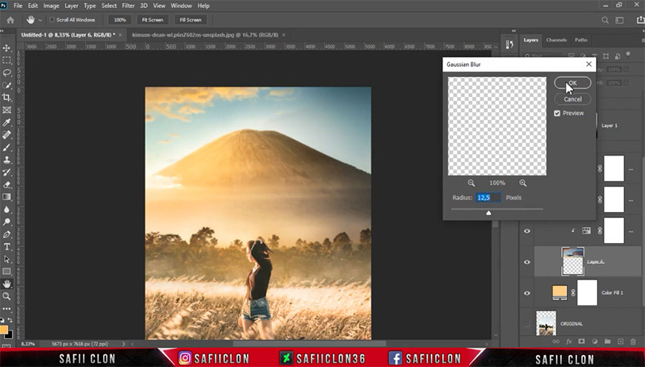Open the Image menu

(51, 6)
